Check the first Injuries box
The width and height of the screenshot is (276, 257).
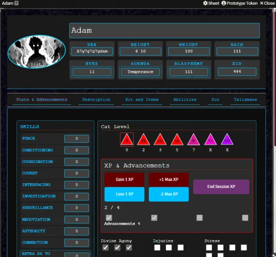[157, 248]
